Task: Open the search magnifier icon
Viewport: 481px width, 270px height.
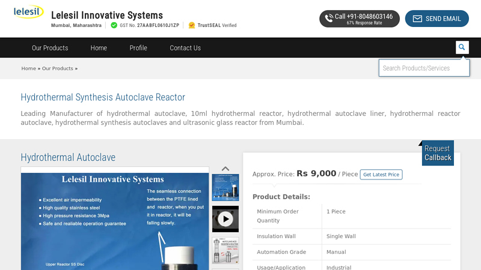Action: point(462,47)
